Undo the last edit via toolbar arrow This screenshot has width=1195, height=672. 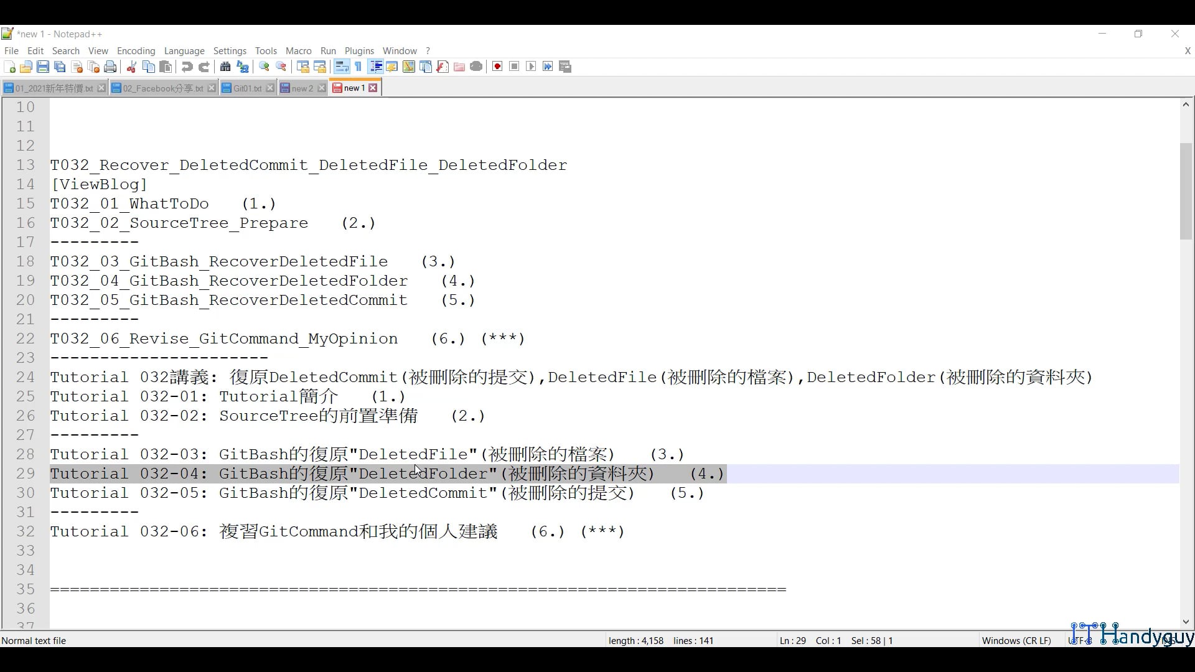pyautogui.click(x=187, y=67)
